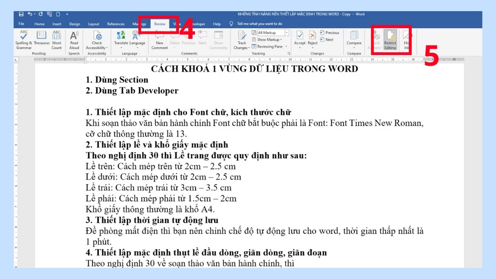Reject the current tracked change
Image resolution: width=496 pixels, height=279 pixels.
coord(312,37)
